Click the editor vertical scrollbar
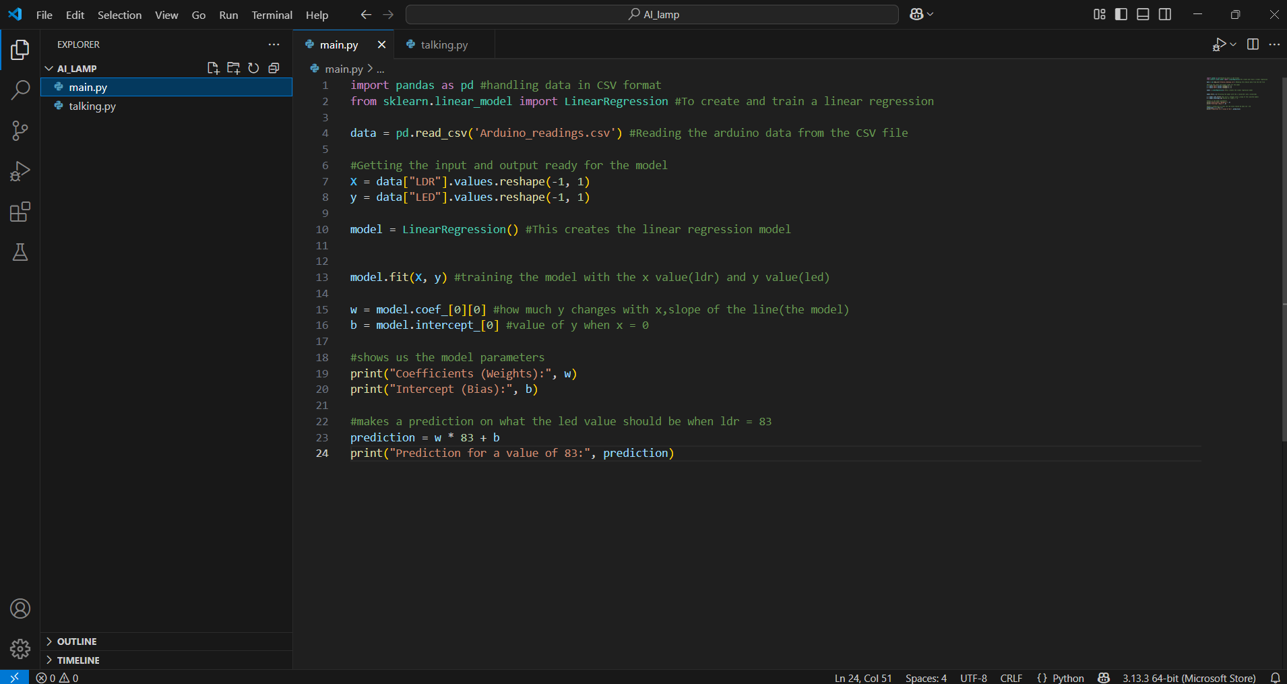 (1283, 259)
